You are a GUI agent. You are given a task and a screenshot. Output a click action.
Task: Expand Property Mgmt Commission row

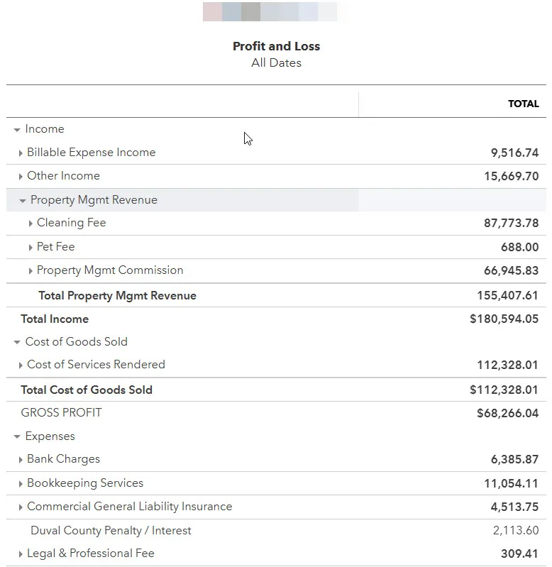click(x=31, y=271)
